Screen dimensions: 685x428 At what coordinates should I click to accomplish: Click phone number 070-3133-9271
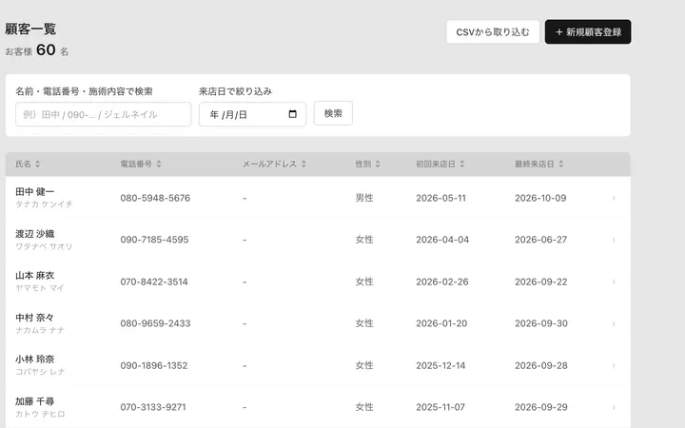coord(153,407)
